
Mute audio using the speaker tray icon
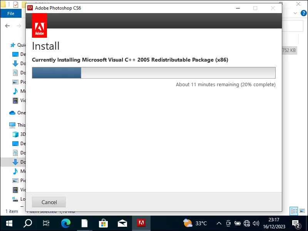coord(256,223)
